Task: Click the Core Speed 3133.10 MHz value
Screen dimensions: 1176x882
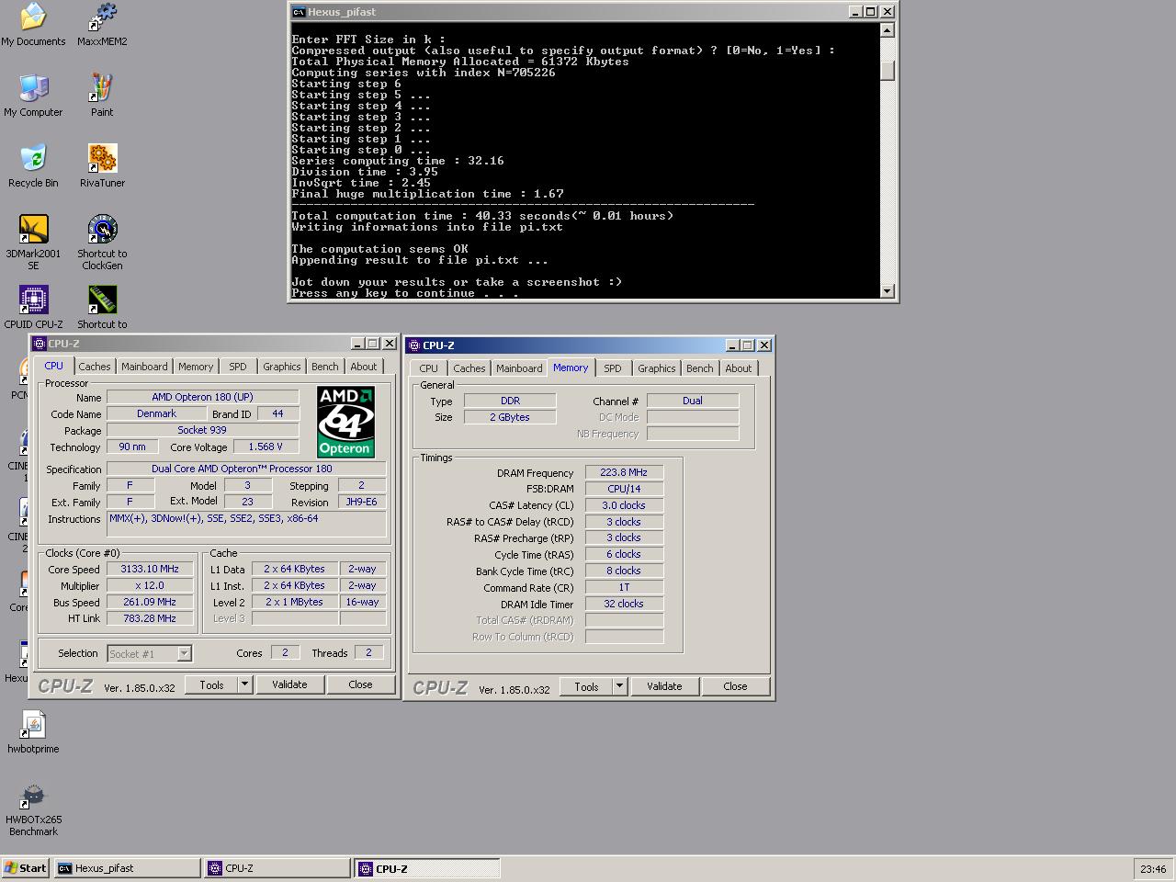Action: pyautogui.click(x=150, y=569)
